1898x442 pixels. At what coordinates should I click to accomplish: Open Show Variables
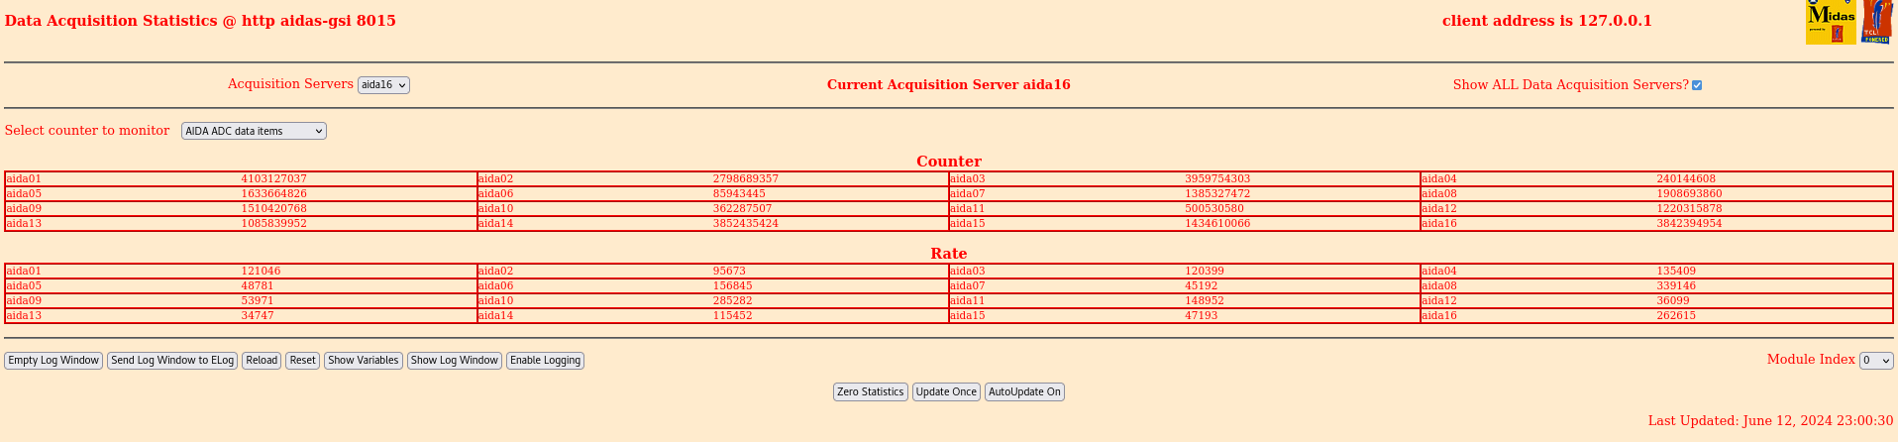pos(364,361)
